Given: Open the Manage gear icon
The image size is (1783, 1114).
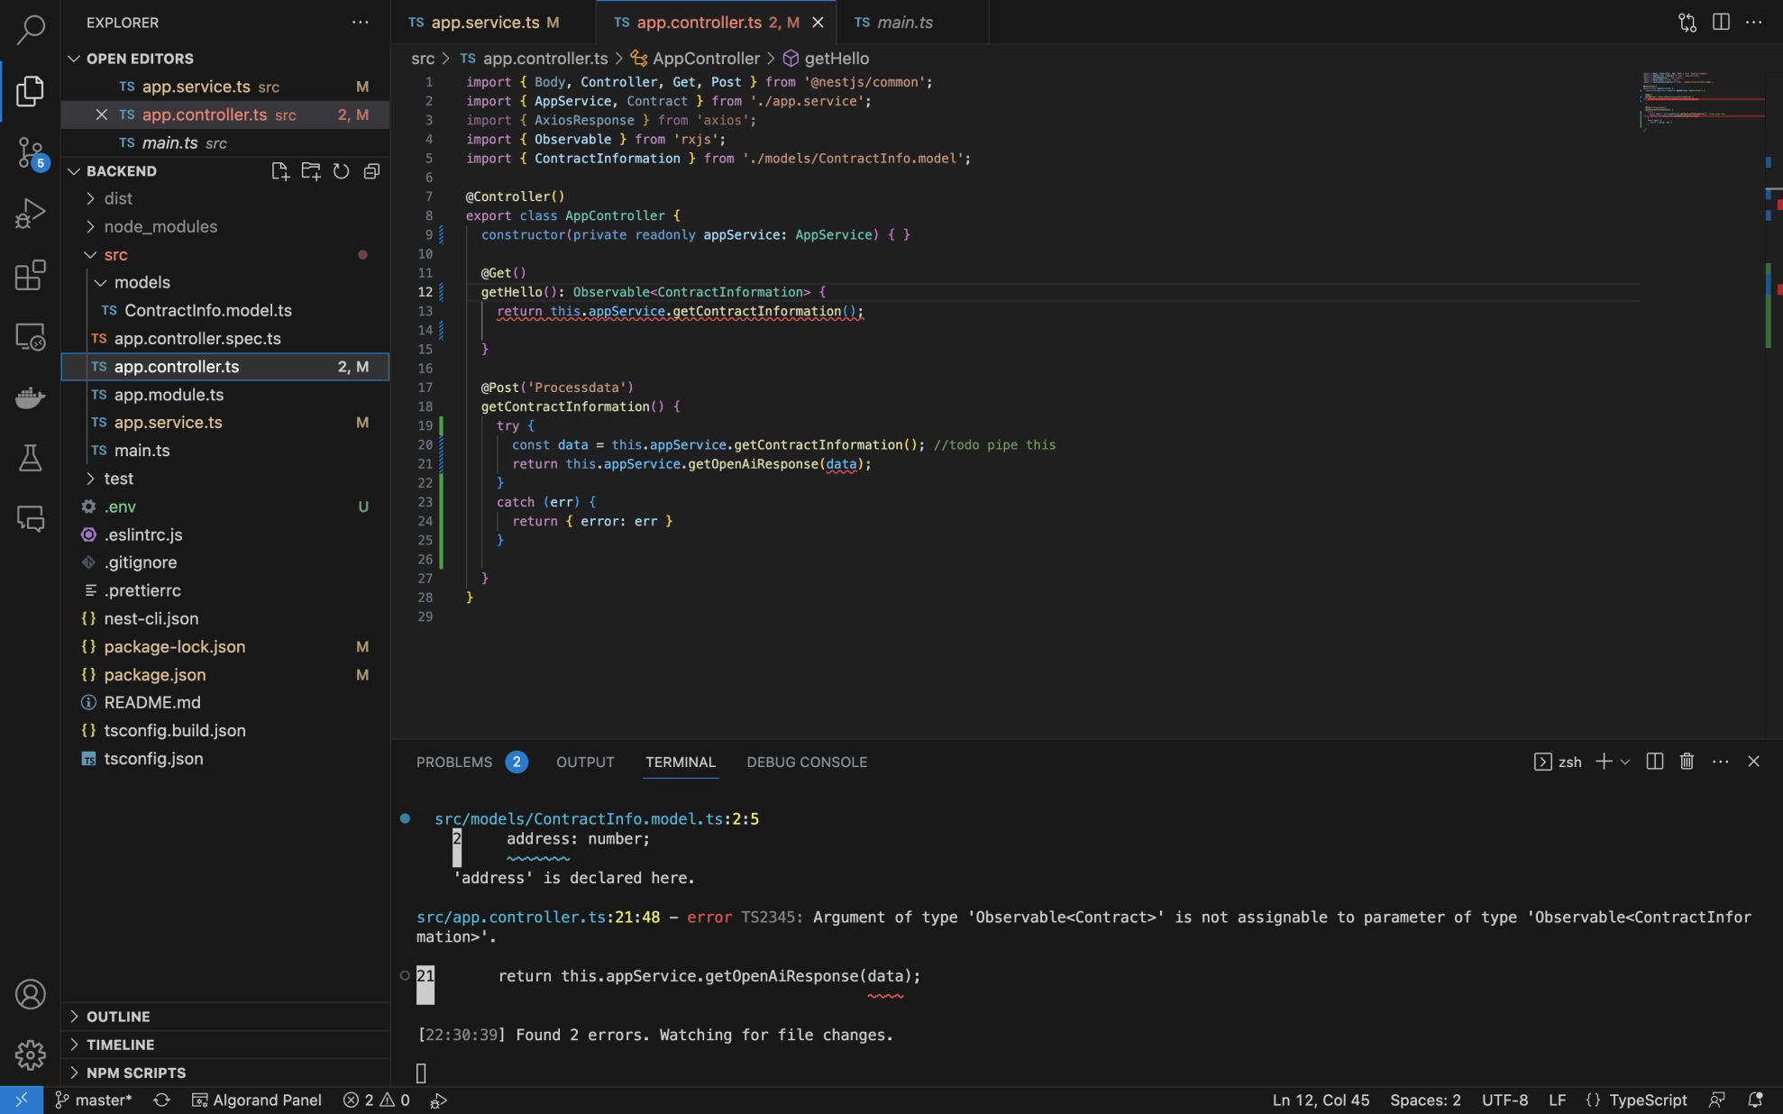Looking at the screenshot, I should pos(31,1055).
